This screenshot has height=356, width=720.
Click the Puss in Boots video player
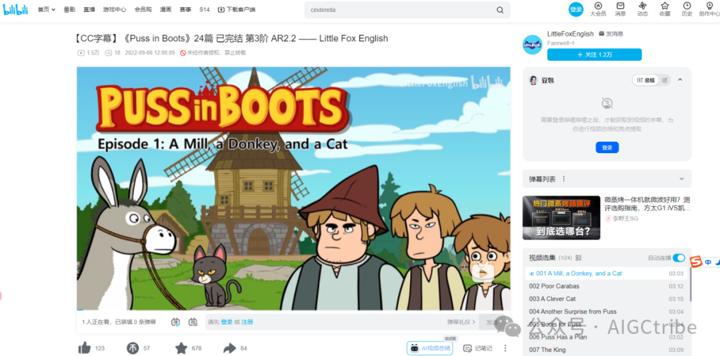coord(293,188)
